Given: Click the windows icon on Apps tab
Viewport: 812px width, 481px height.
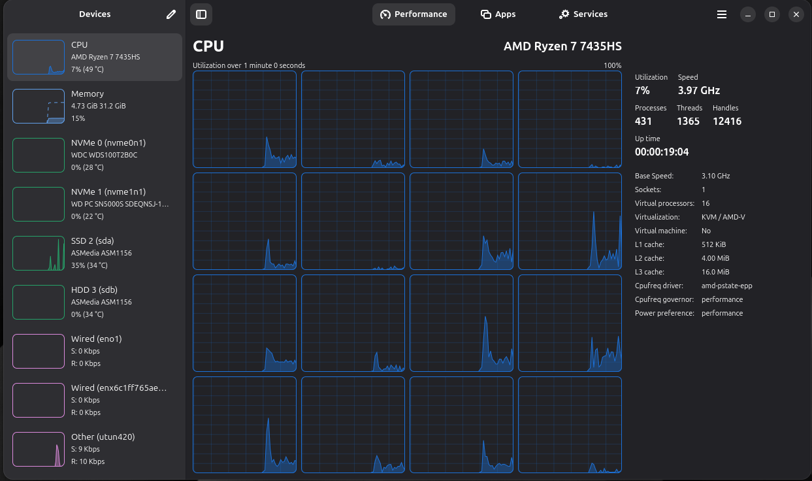Looking at the screenshot, I should pos(485,14).
